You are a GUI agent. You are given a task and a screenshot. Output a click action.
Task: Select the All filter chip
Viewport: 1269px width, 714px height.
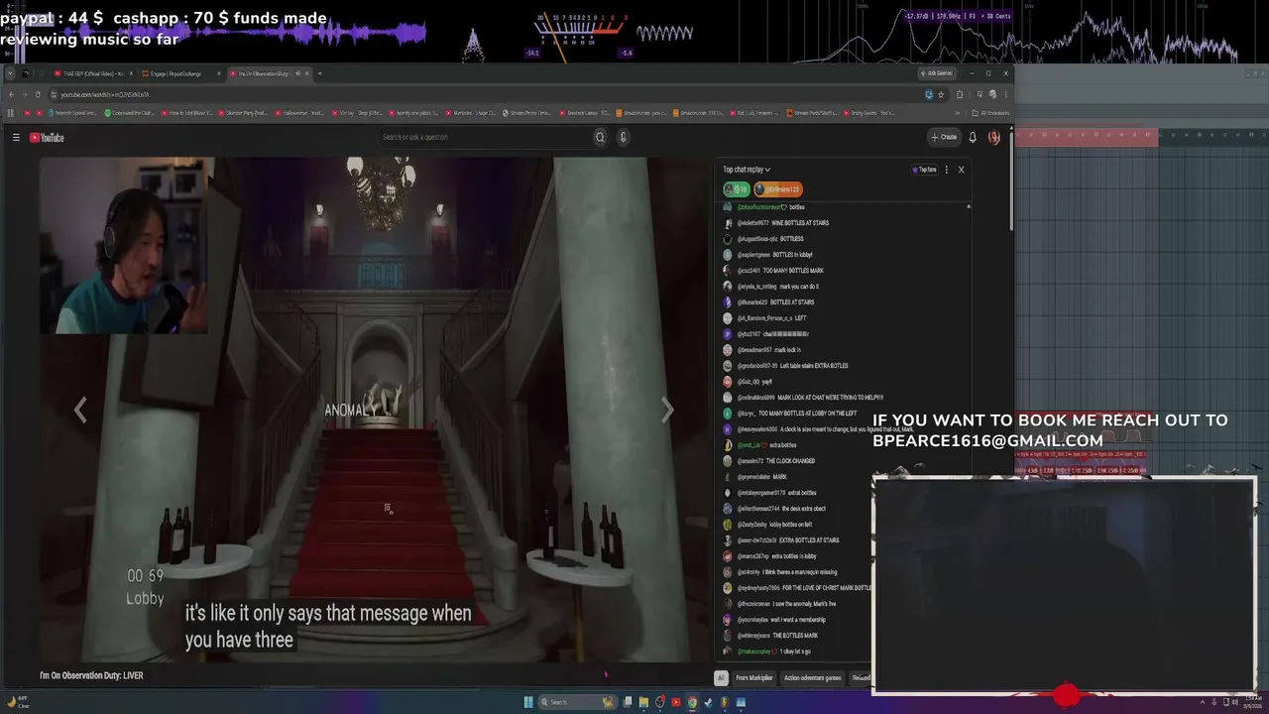[x=721, y=678]
